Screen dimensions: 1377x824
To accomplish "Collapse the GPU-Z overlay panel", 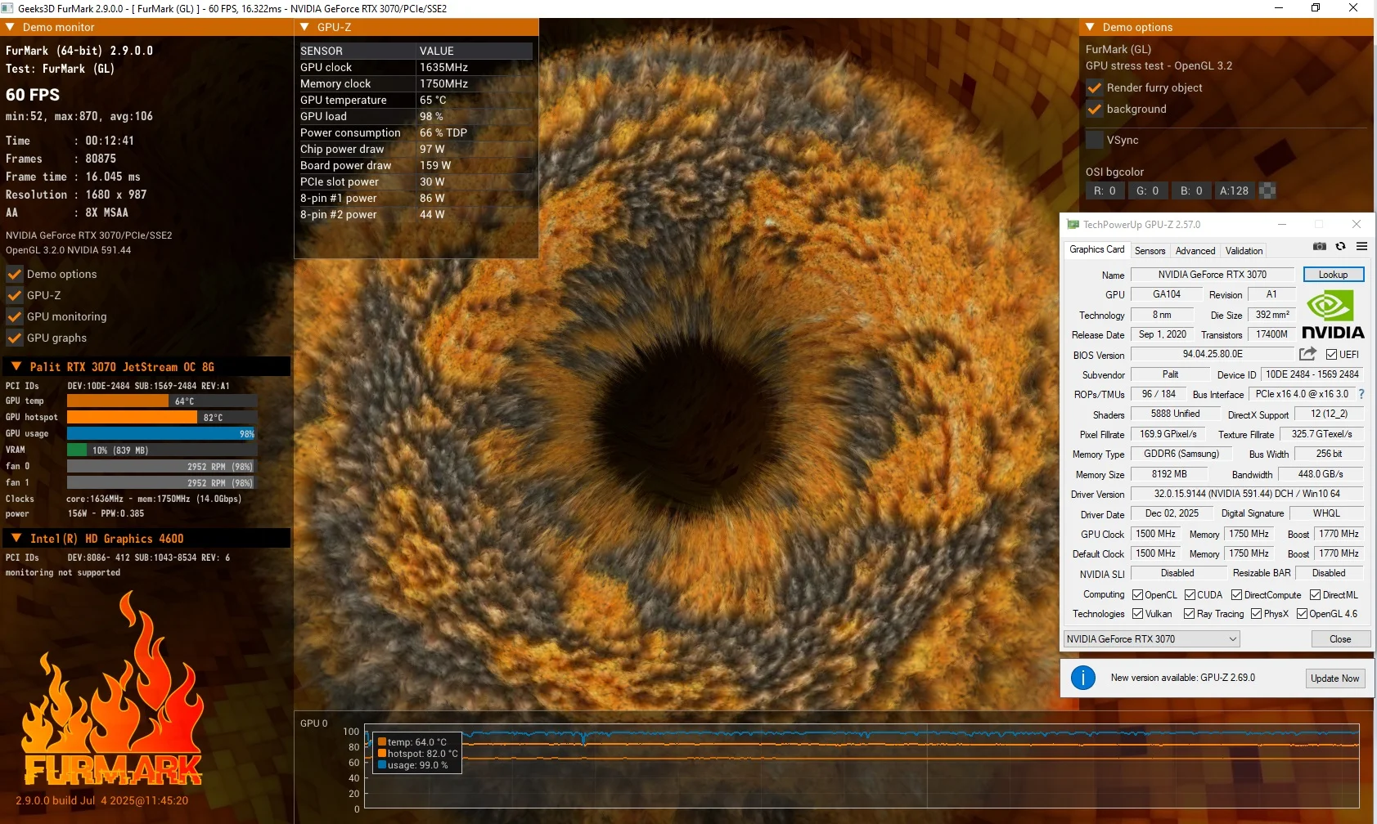I will (304, 27).
